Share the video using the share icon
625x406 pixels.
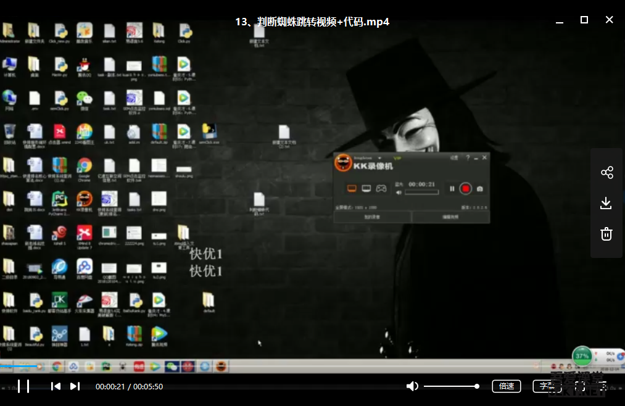[x=606, y=173]
